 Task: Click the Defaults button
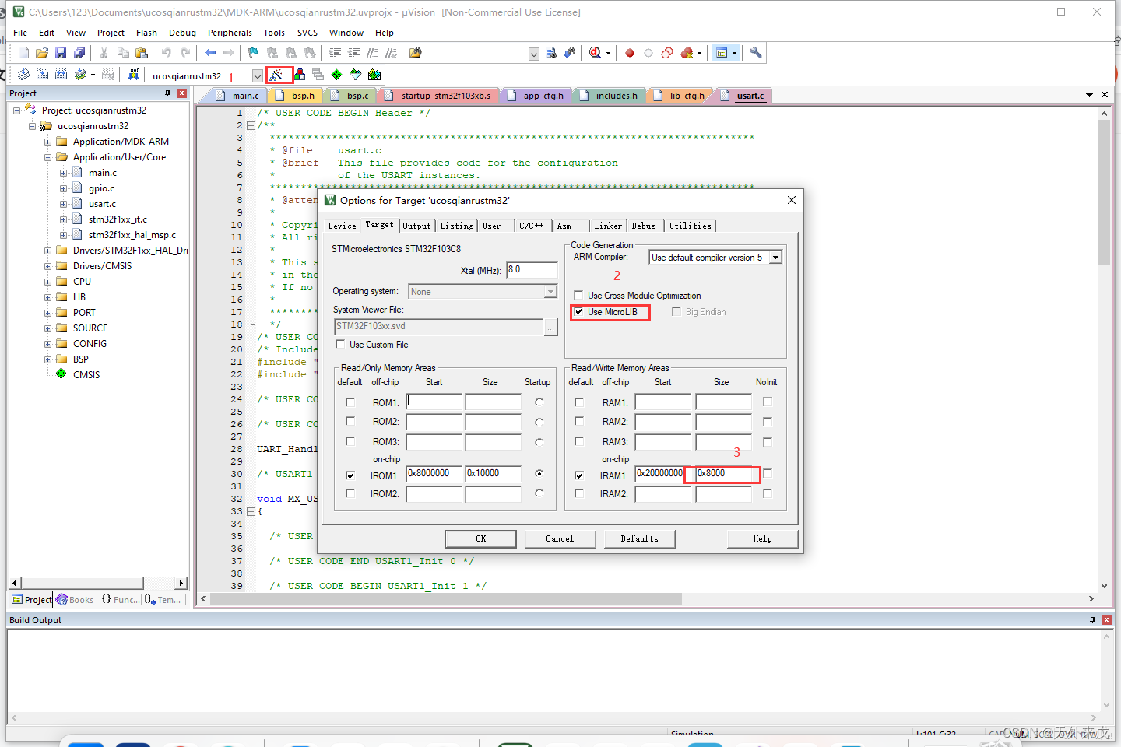639,538
